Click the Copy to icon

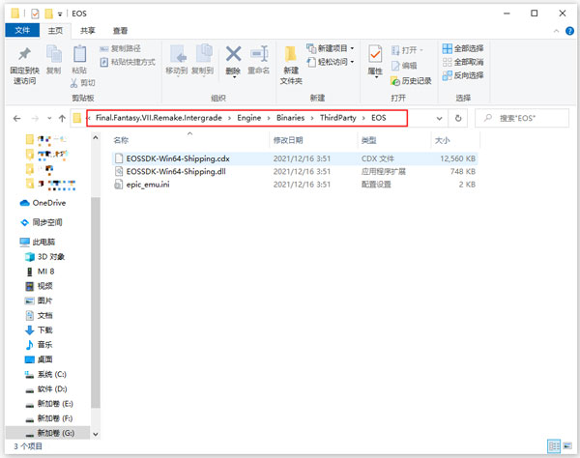click(203, 54)
